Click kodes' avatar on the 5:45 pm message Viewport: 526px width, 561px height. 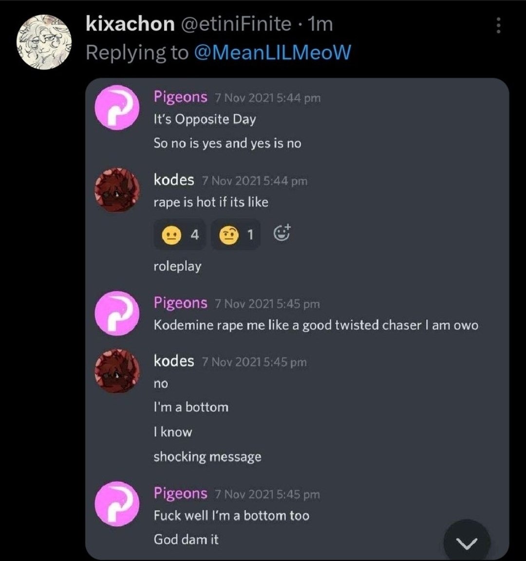click(117, 371)
